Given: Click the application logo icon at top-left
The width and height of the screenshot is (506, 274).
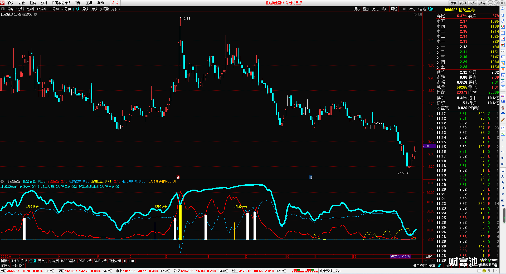Looking at the screenshot, I should point(2,3).
